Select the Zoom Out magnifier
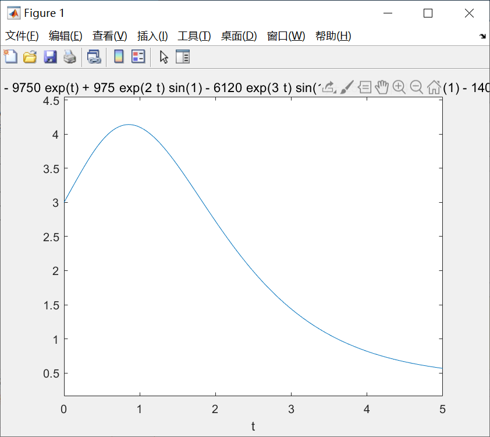 [417, 87]
